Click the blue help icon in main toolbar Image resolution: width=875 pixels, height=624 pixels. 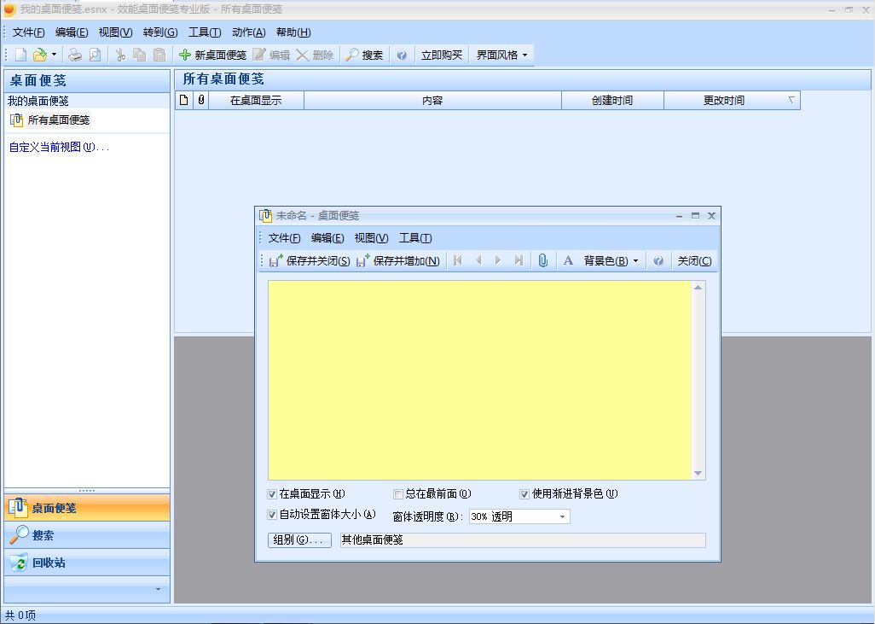pyautogui.click(x=402, y=55)
